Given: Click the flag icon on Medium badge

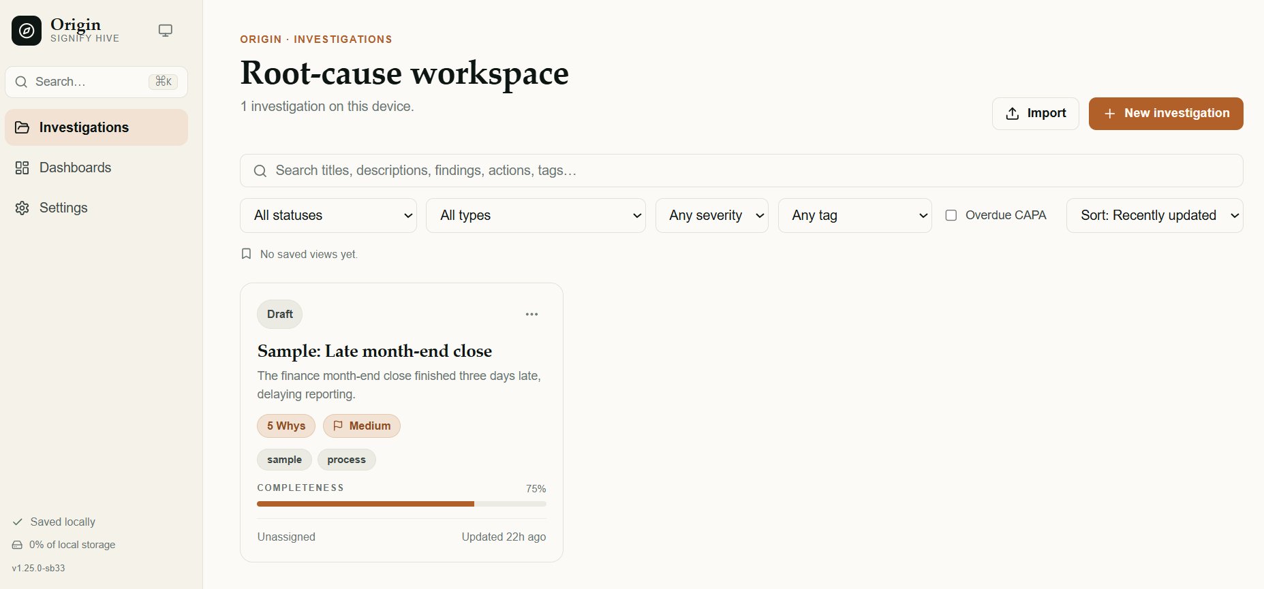Looking at the screenshot, I should tap(338, 426).
